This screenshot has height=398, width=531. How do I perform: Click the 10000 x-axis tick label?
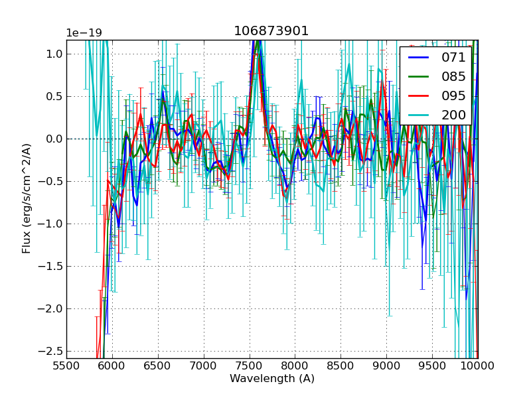(477, 365)
